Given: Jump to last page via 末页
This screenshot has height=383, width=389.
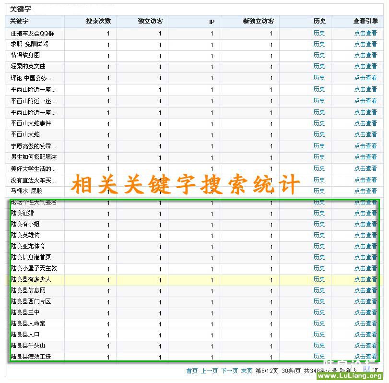Looking at the screenshot, I should tap(247, 371).
